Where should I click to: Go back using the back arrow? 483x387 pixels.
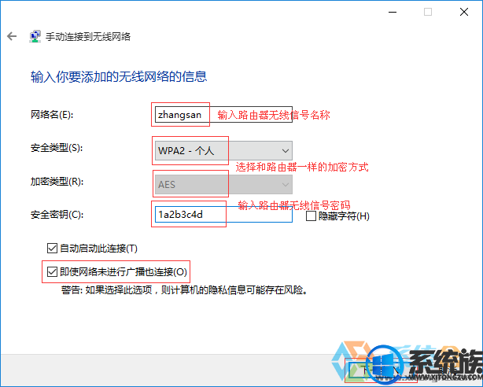click(12, 36)
